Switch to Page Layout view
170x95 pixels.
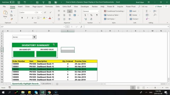click(138, 88)
